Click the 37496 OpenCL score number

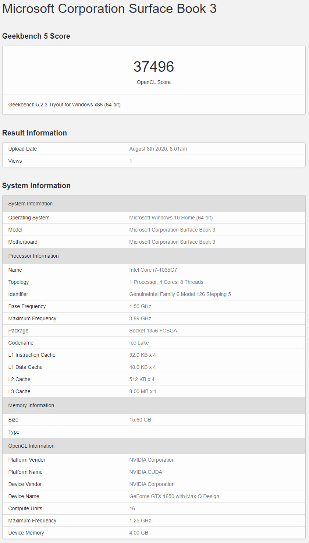click(x=154, y=67)
